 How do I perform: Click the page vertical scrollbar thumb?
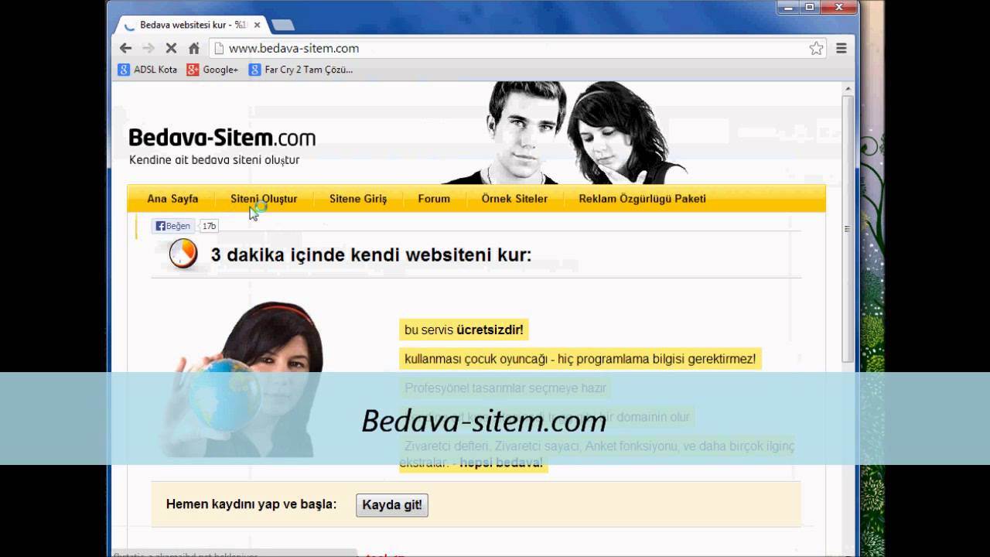[848, 228]
